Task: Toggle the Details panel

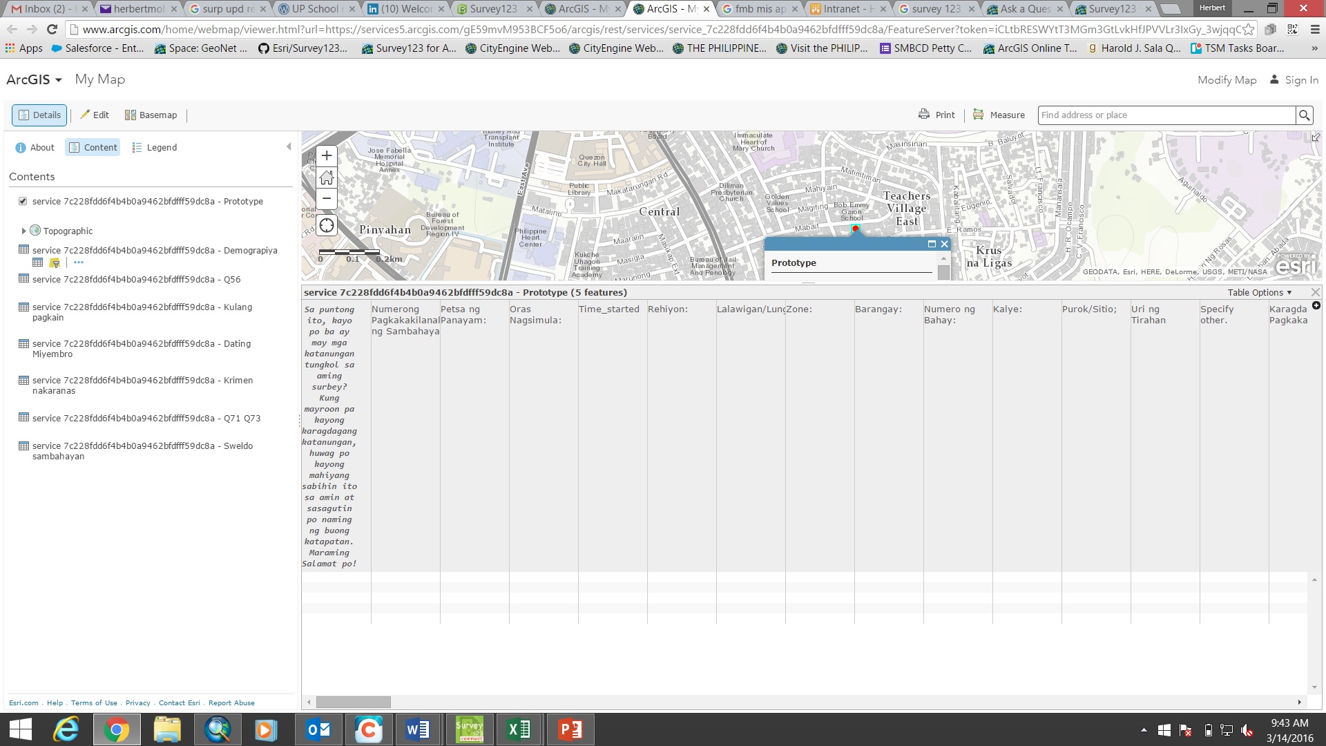Action: [39, 115]
